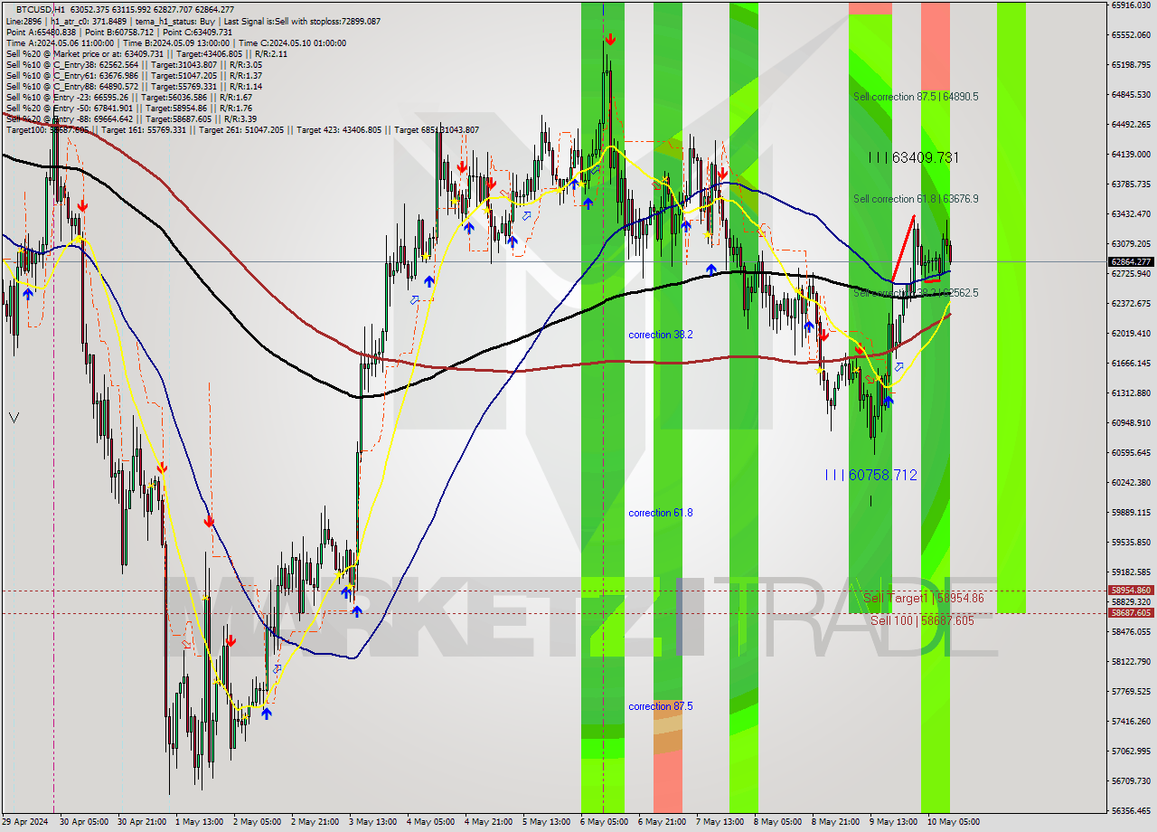1157x832 pixels.
Task: Click the 59535.850 price axis label
Action: (1130, 542)
